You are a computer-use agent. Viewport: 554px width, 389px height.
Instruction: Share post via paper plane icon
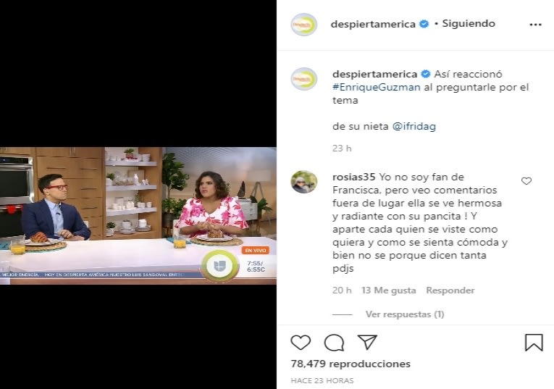pyautogui.click(x=367, y=342)
